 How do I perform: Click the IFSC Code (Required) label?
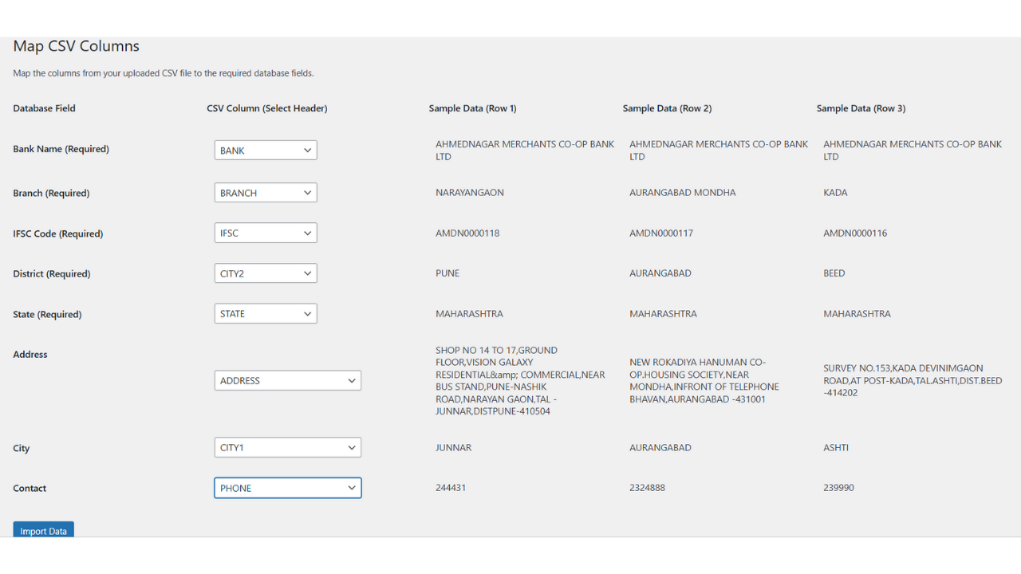(x=58, y=234)
